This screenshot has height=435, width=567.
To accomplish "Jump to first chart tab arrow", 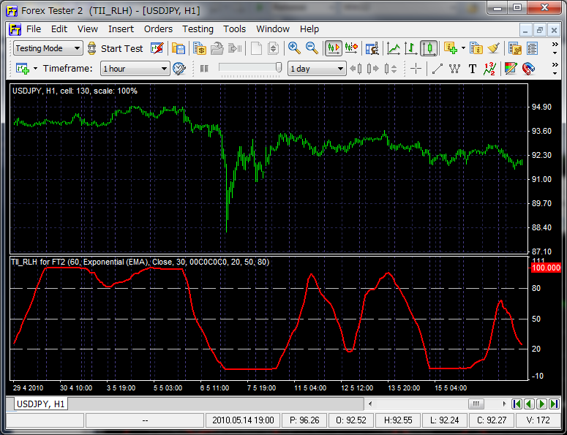I will point(517,404).
